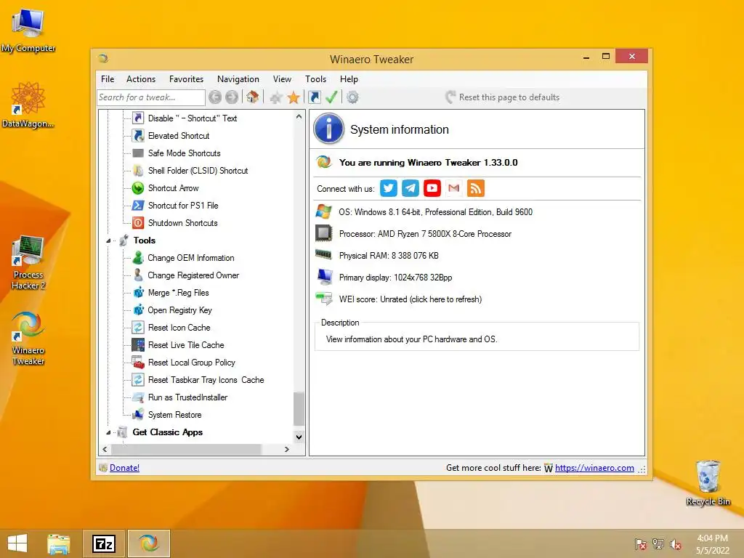Collapse the Get Classic Apps category
The image size is (744, 558).
coord(108,433)
